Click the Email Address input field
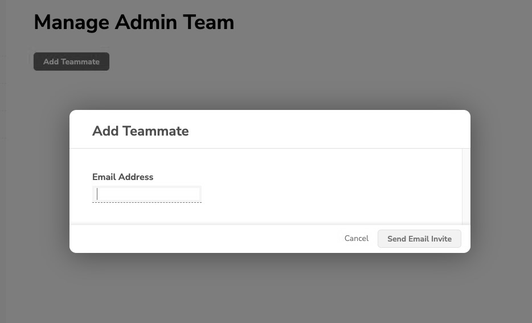 tap(147, 194)
